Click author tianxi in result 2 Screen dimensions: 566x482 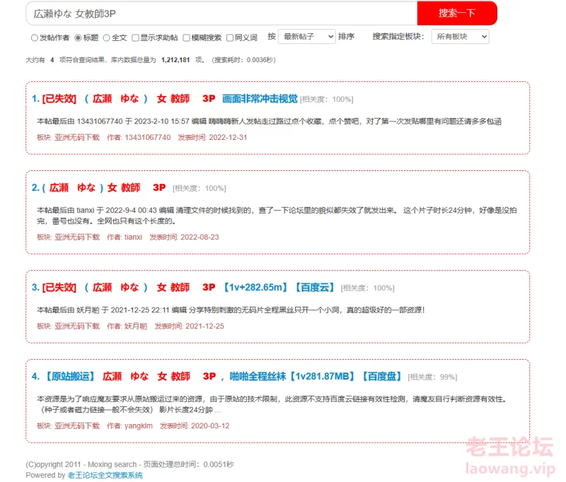pos(133,237)
